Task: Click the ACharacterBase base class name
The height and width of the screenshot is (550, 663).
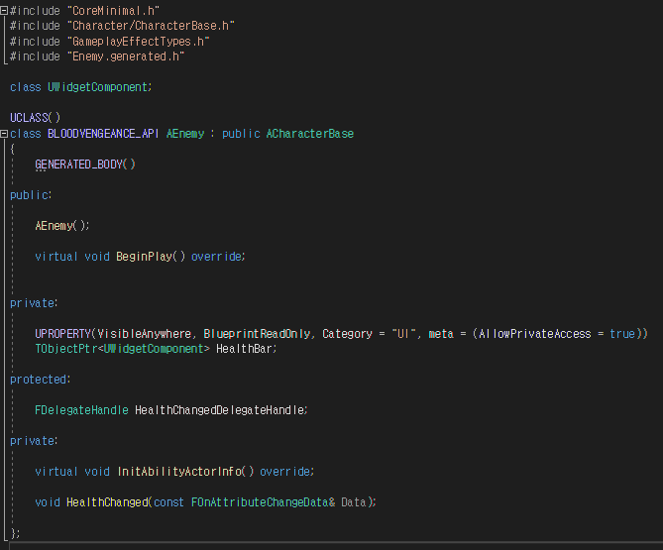Action: tap(309, 134)
